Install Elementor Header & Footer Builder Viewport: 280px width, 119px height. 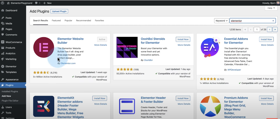coord(183,98)
